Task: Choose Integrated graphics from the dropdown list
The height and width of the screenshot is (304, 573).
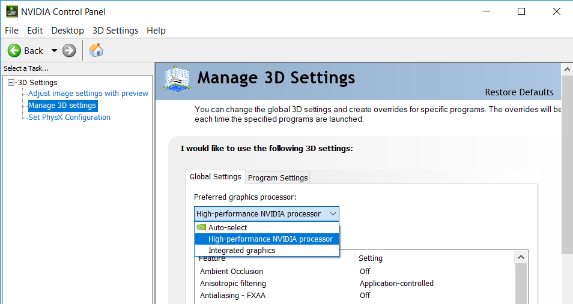Action: (267, 251)
